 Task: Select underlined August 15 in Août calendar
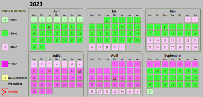tap(114, 78)
